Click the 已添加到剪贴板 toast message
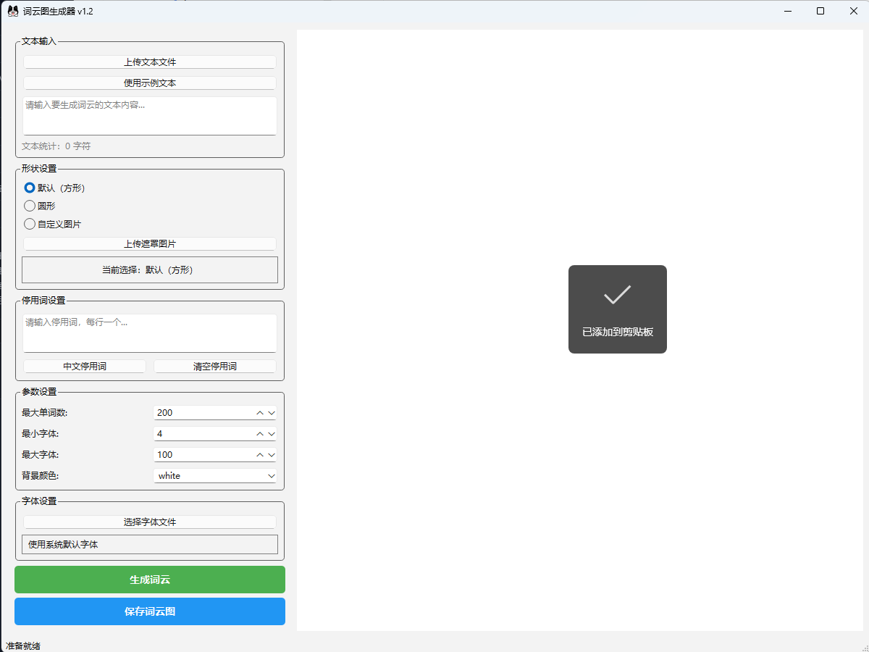 pos(618,332)
